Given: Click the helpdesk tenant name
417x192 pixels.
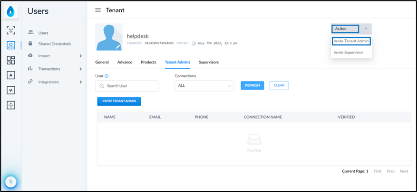Looking at the screenshot, I should coord(137,37).
